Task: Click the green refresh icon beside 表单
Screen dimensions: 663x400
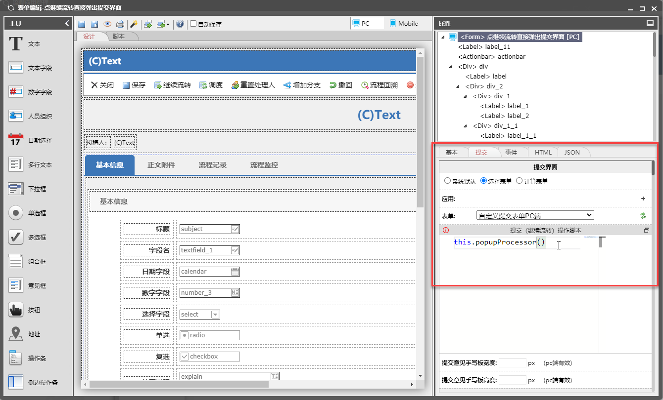Action: pos(643,216)
